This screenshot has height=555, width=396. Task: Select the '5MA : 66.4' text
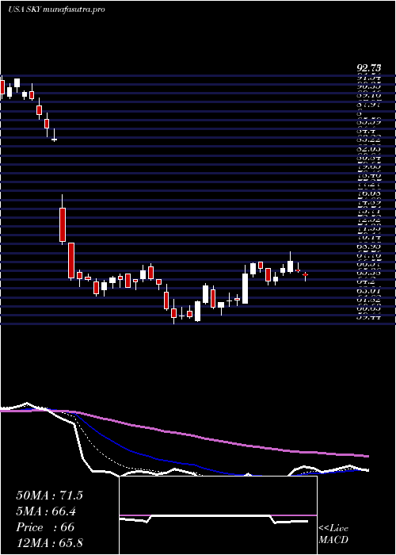click(x=47, y=511)
